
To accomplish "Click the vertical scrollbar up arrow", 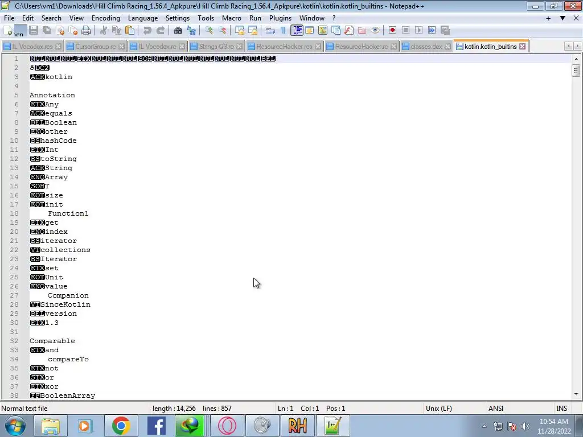I will point(576,59).
